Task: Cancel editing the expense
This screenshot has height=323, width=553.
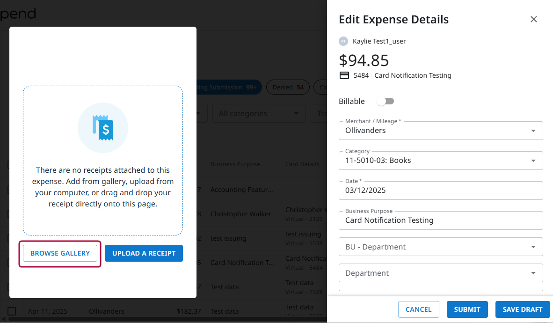Action: 418,309
